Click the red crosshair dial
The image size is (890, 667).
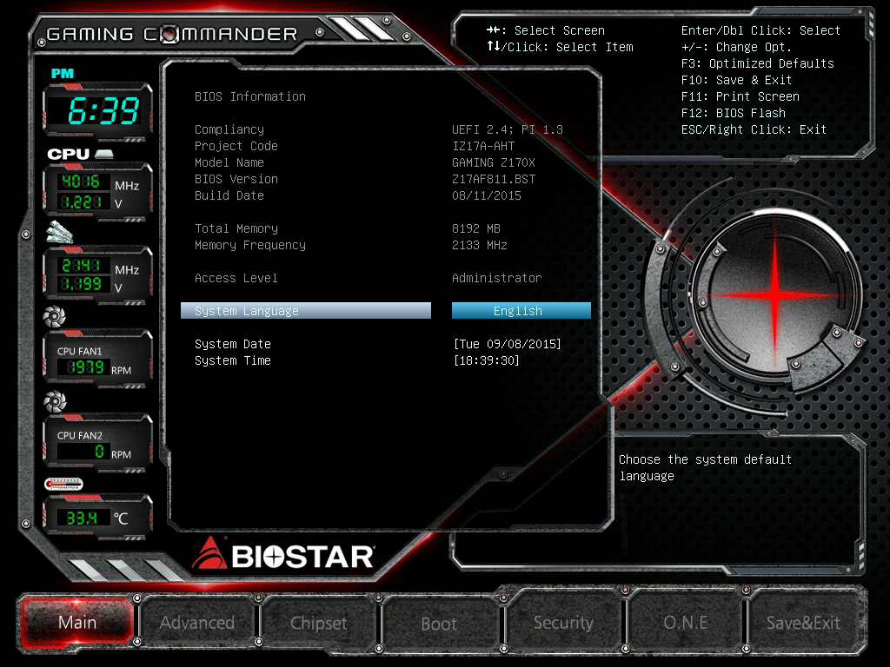coord(775,295)
